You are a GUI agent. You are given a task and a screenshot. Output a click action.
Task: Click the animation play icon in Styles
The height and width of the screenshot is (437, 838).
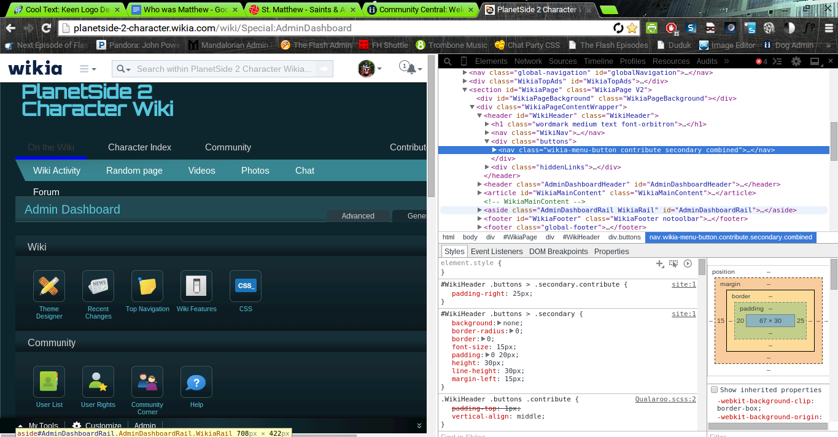pos(688,263)
